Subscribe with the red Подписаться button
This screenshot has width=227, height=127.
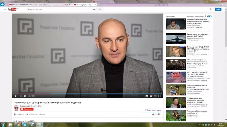pyautogui.click(x=27, y=109)
